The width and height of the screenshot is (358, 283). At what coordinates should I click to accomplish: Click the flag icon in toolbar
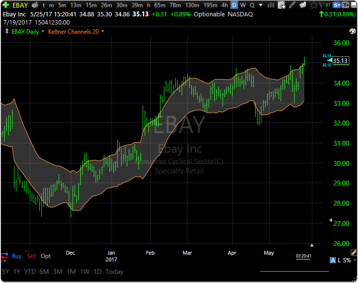point(321,5)
